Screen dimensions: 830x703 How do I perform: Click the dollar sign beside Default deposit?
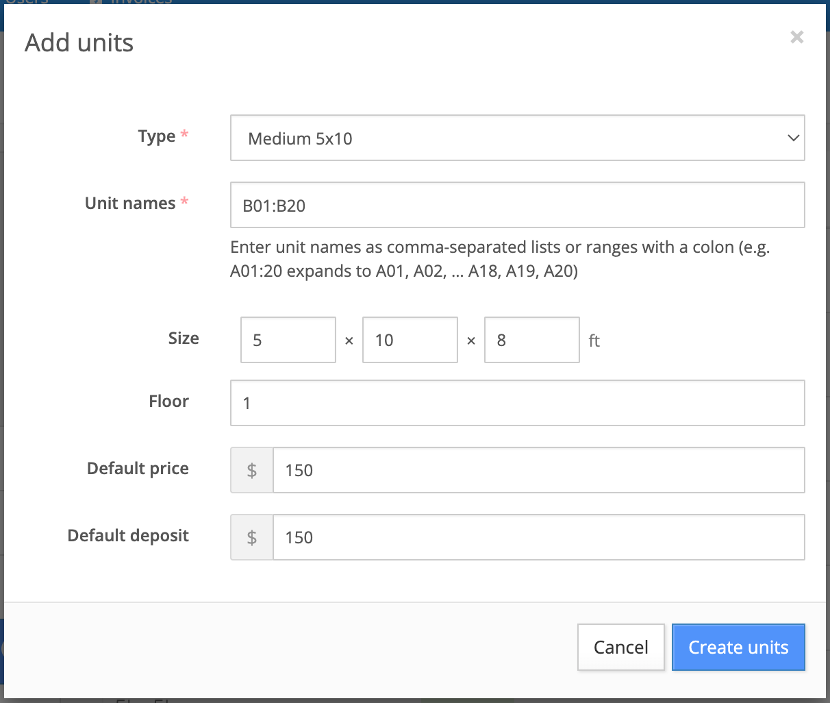point(252,537)
